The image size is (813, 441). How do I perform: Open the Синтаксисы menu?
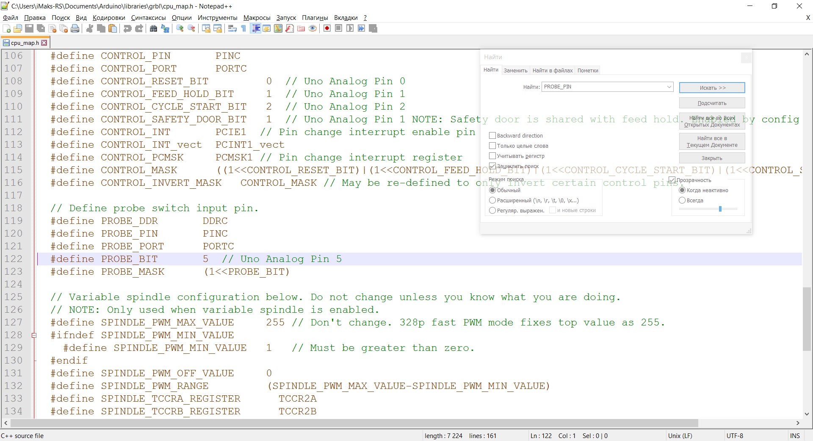click(x=148, y=18)
